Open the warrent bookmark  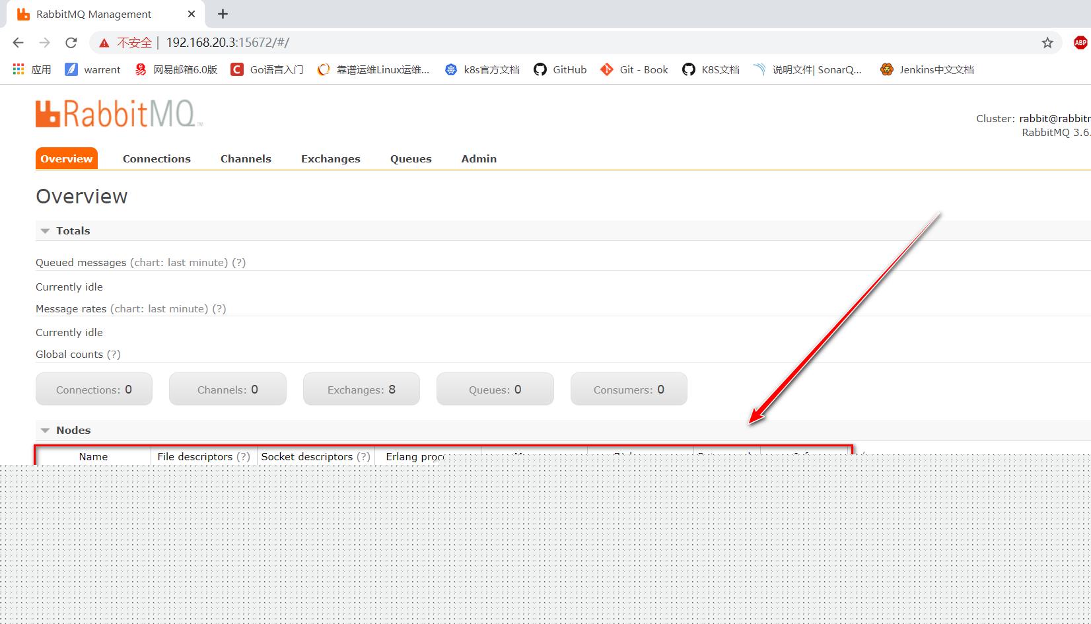click(x=92, y=69)
